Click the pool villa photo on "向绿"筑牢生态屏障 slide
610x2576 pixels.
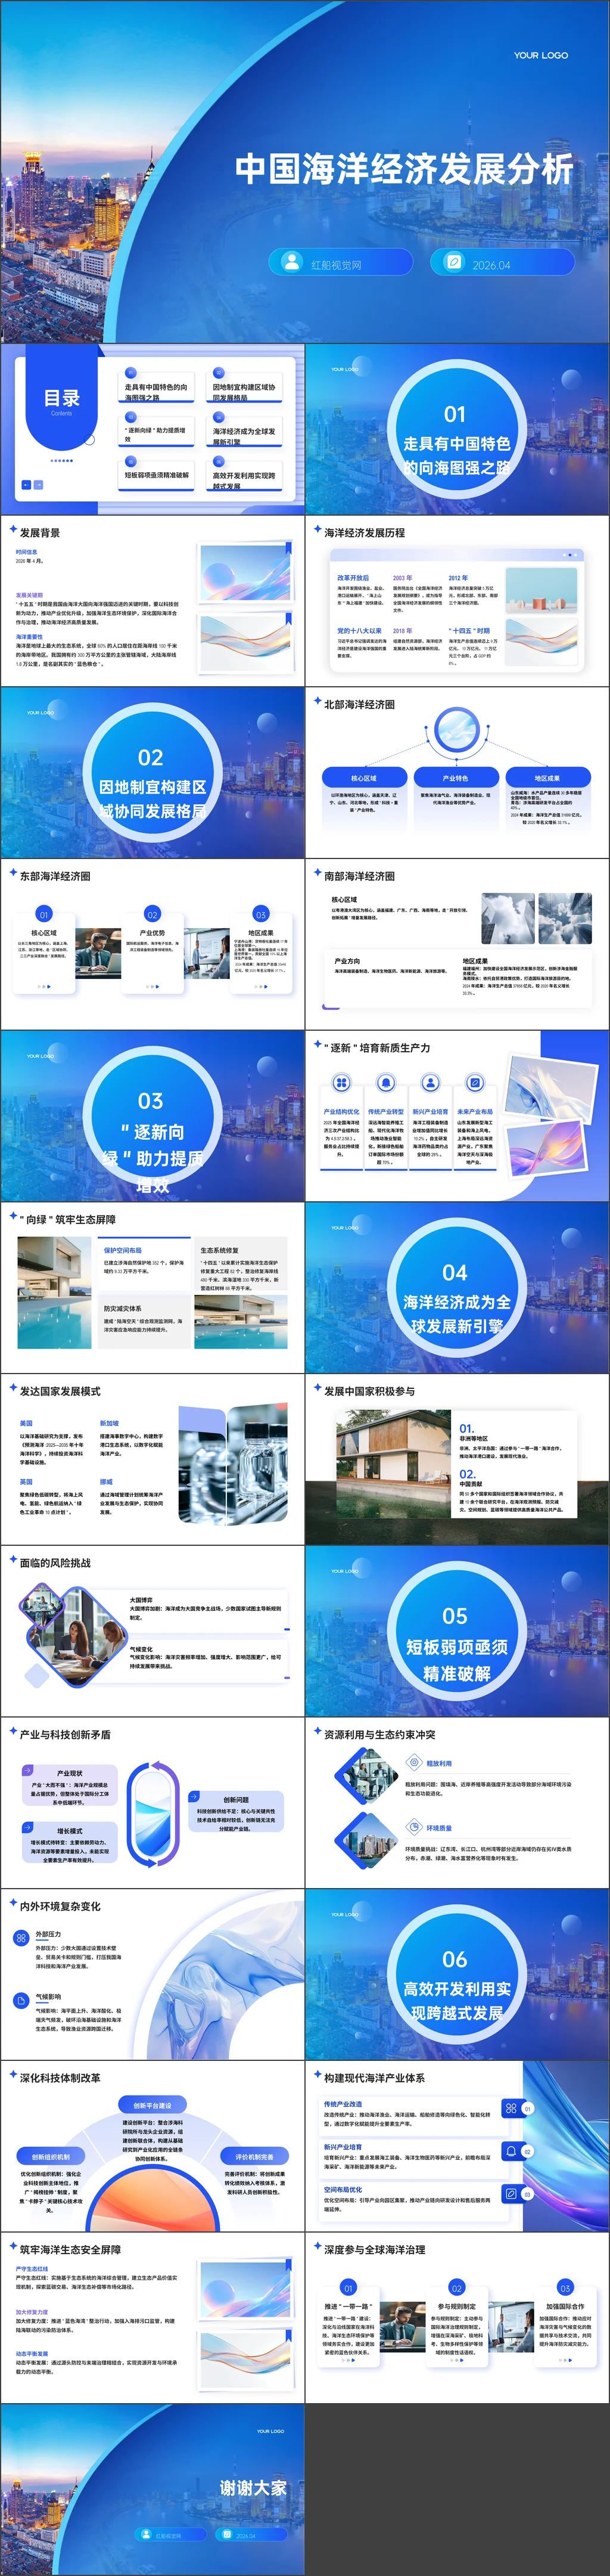tap(55, 1292)
